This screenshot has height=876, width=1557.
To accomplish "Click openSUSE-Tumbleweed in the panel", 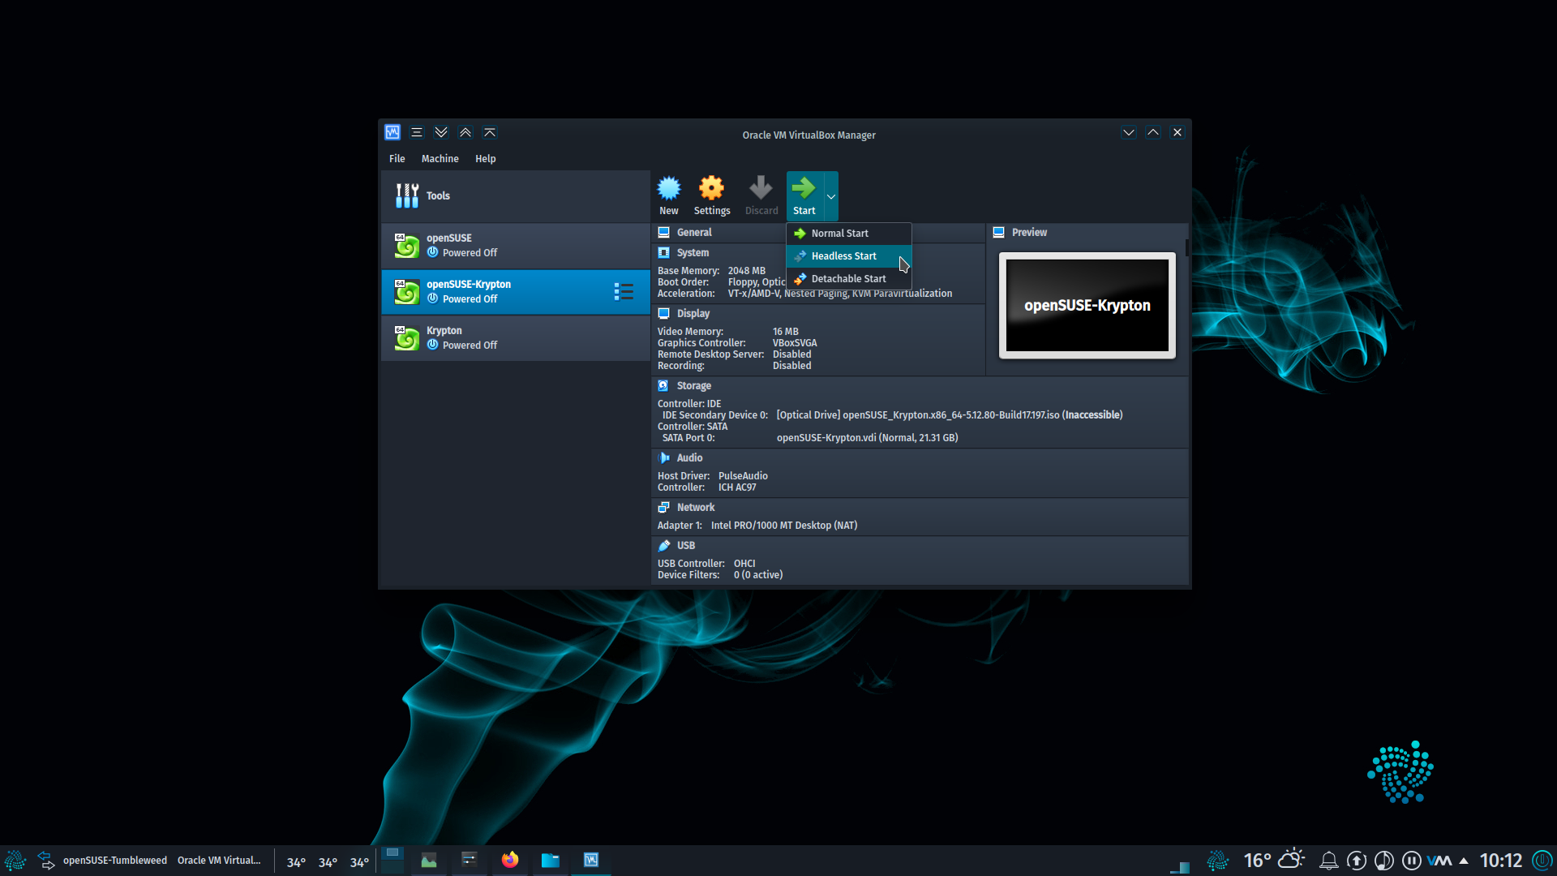I will click(x=115, y=861).
